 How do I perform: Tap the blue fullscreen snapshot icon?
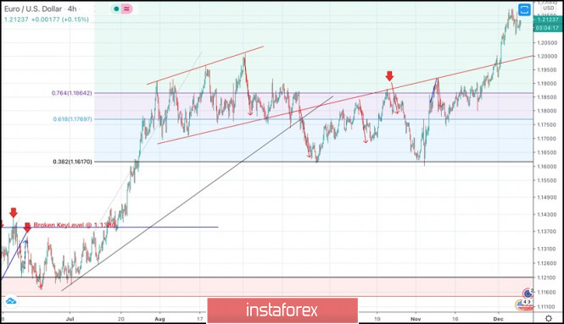524,9
